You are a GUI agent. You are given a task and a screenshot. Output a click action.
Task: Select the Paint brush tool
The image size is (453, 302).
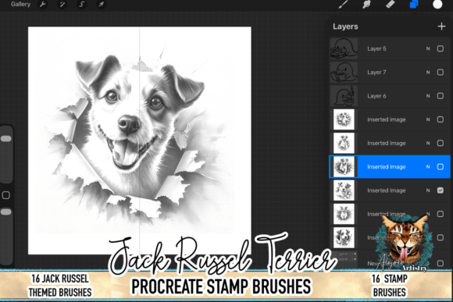point(343,5)
